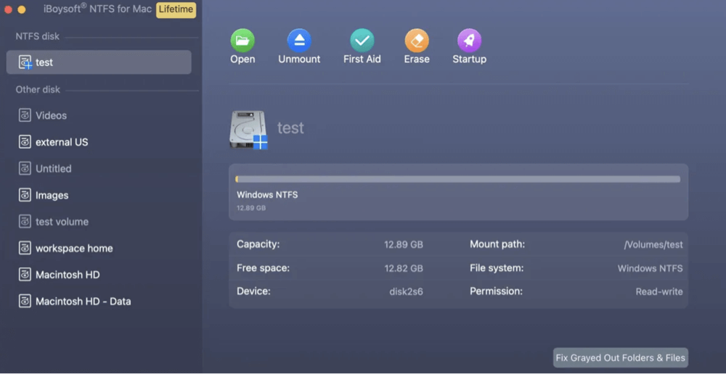Click the Windows NTFS label under usage bar
The image size is (726, 374).
coord(267,195)
